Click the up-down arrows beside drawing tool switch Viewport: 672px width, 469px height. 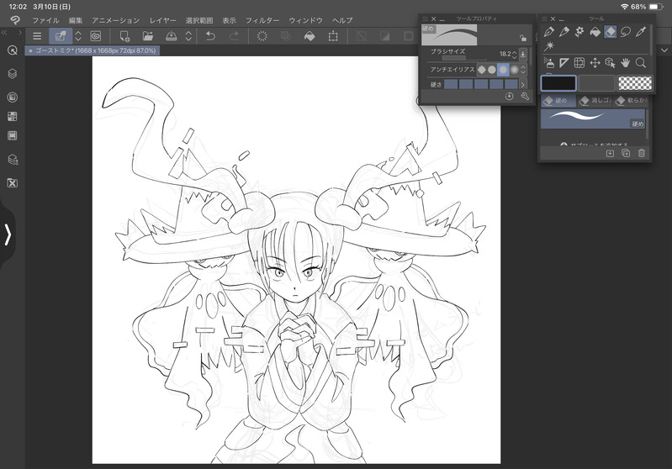78,36
